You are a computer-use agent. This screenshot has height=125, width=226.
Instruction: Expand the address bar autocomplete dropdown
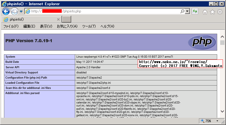(187, 11)
